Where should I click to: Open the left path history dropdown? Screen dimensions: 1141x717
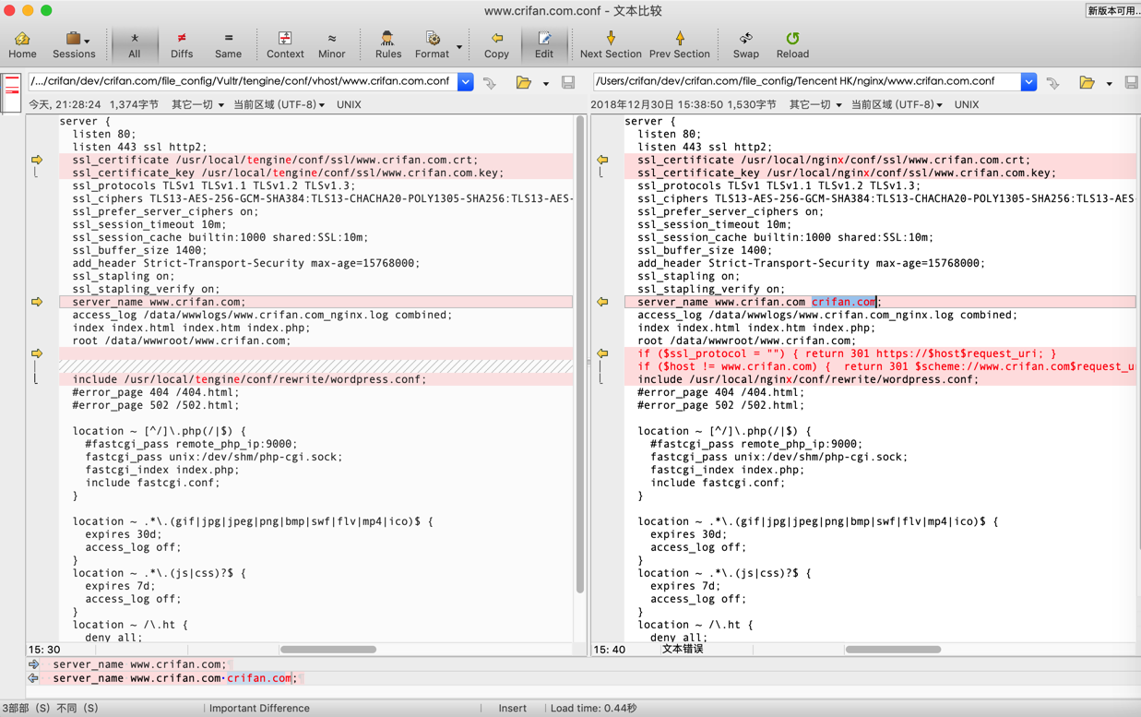click(x=466, y=82)
